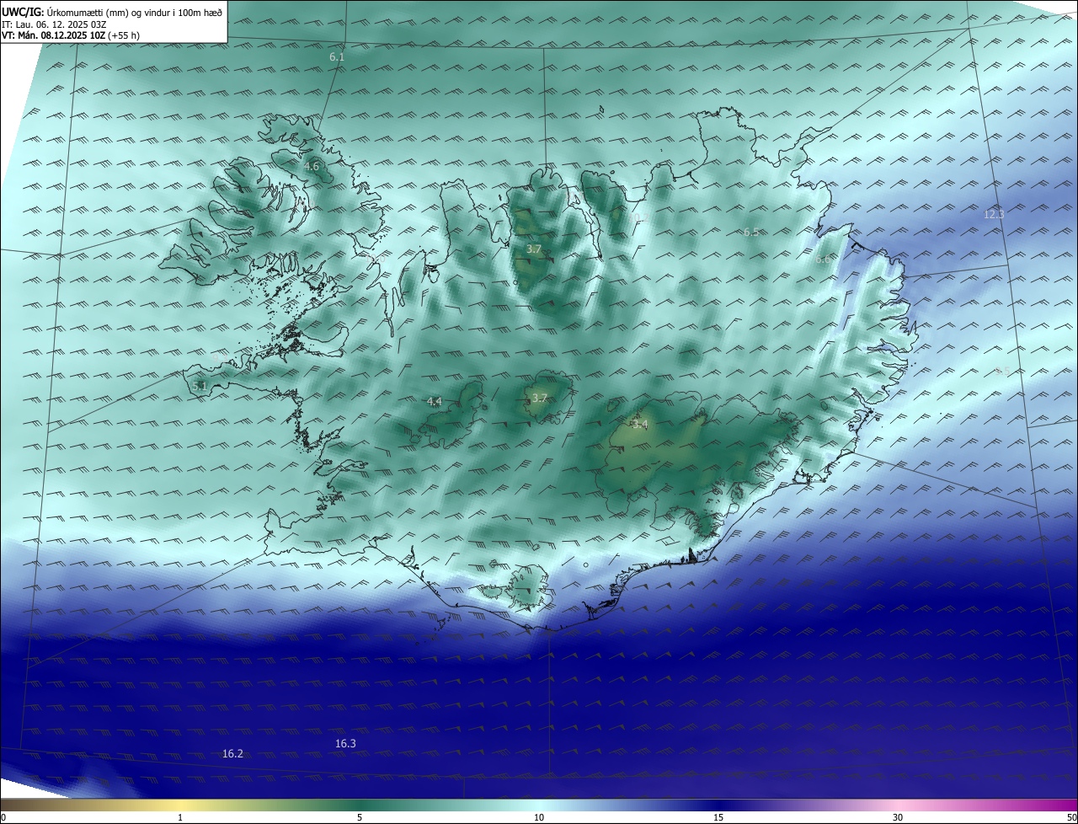
Task: Click the 6.1 value north of the Westfjords
Action: coord(337,57)
